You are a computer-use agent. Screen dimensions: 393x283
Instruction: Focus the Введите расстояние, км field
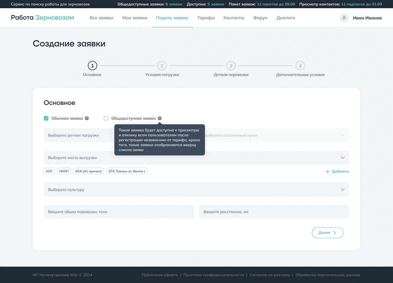(274, 212)
